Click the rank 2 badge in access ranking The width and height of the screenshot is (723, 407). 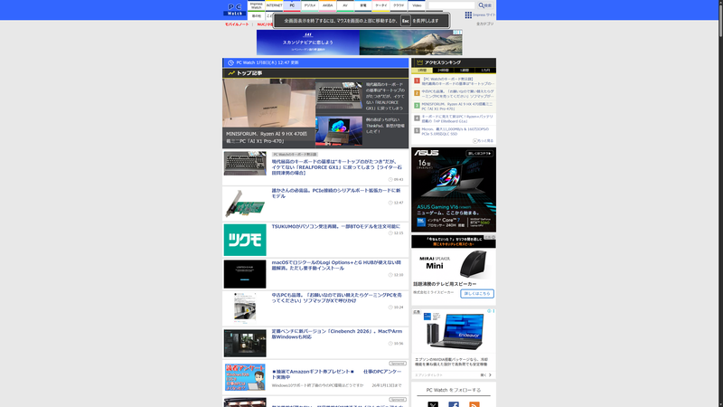pyautogui.click(x=417, y=93)
